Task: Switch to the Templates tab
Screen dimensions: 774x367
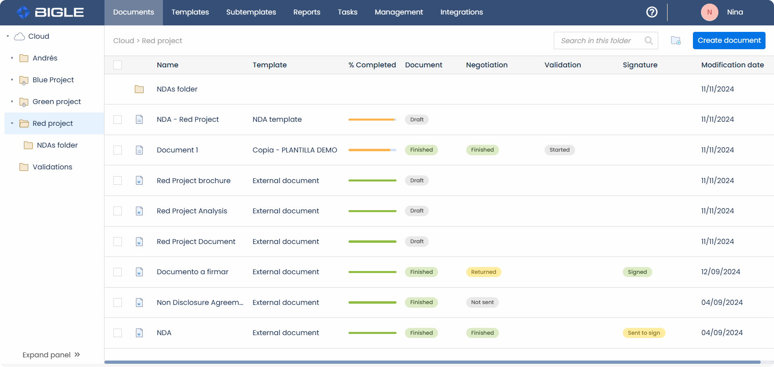Action: coord(190,12)
